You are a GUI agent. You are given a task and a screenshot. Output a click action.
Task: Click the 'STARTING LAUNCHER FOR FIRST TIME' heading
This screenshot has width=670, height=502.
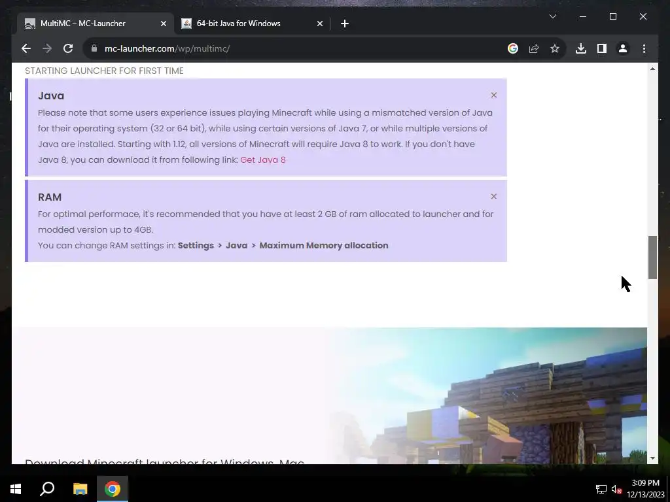point(104,71)
